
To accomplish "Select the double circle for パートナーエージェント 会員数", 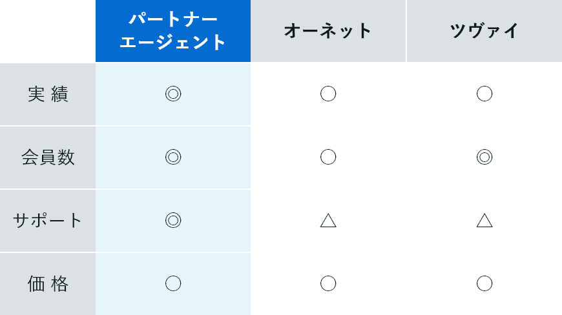I will 173,157.
